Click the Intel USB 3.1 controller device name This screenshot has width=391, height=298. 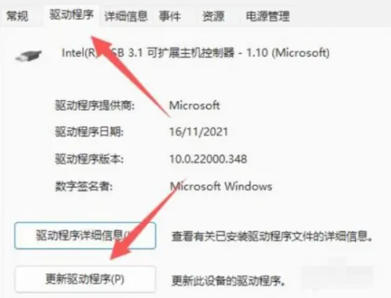click(x=196, y=53)
